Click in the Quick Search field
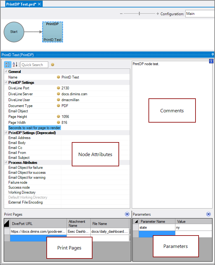215x265 pixels. (34, 65)
